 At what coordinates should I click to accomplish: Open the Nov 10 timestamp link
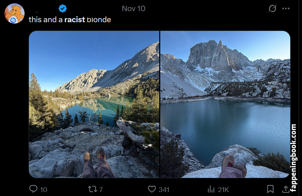[x=134, y=8]
